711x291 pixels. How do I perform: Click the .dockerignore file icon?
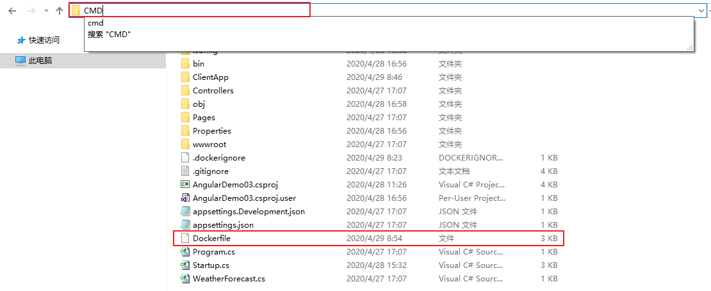[184, 158]
